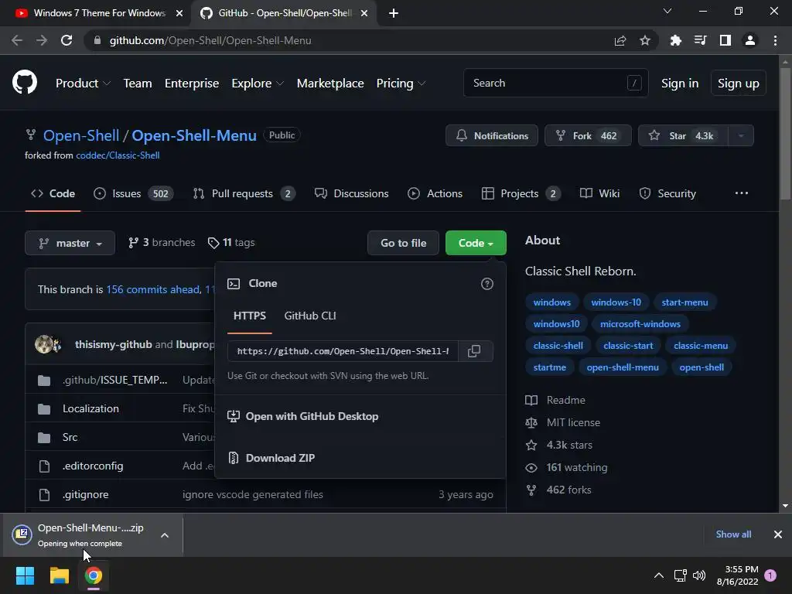The height and width of the screenshot is (594, 792).
Task: Select the GitHub CLI clone tab
Action: pos(310,316)
